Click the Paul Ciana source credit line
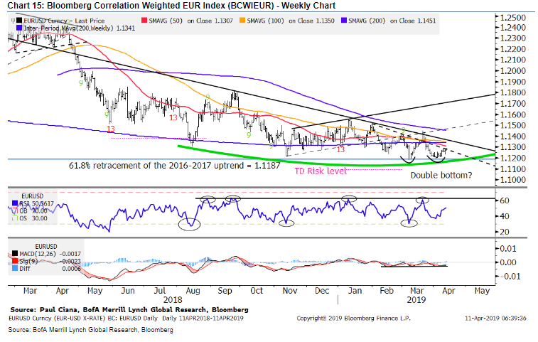This screenshot has height=342, width=538. [x=129, y=310]
